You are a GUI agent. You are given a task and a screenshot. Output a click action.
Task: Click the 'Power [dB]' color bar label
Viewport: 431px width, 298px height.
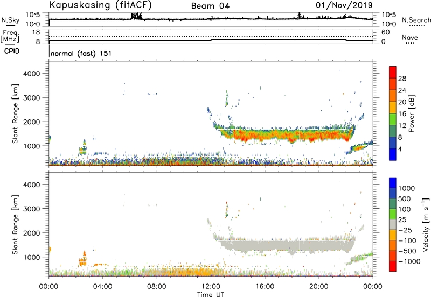(x=411, y=113)
